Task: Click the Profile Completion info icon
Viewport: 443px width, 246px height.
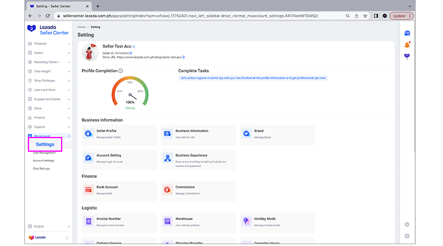Action: click(120, 71)
